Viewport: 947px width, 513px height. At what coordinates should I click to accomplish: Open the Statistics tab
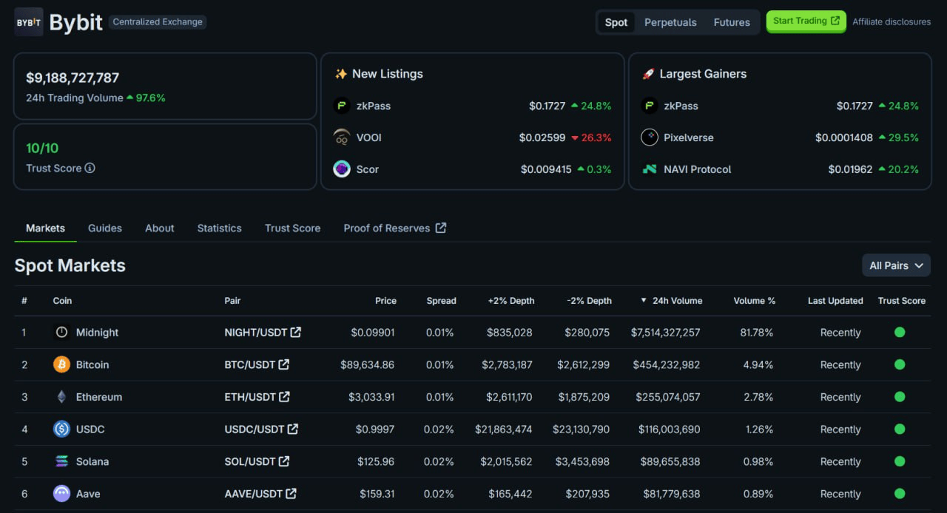click(219, 228)
